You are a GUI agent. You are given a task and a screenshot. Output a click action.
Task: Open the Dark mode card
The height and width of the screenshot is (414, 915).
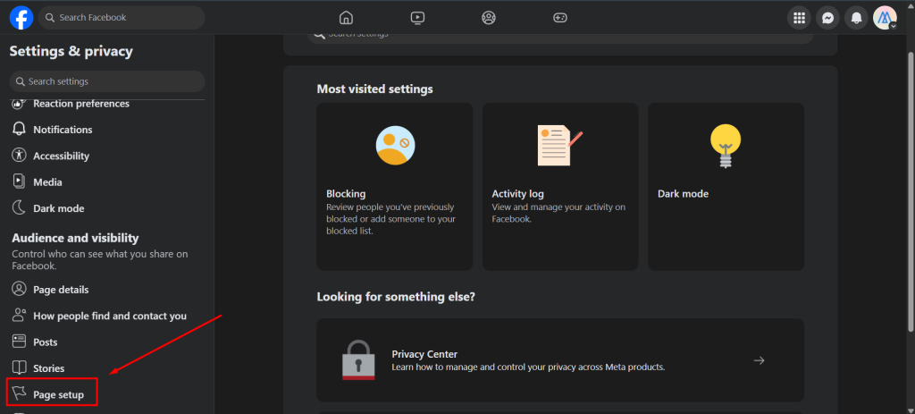(x=726, y=187)
